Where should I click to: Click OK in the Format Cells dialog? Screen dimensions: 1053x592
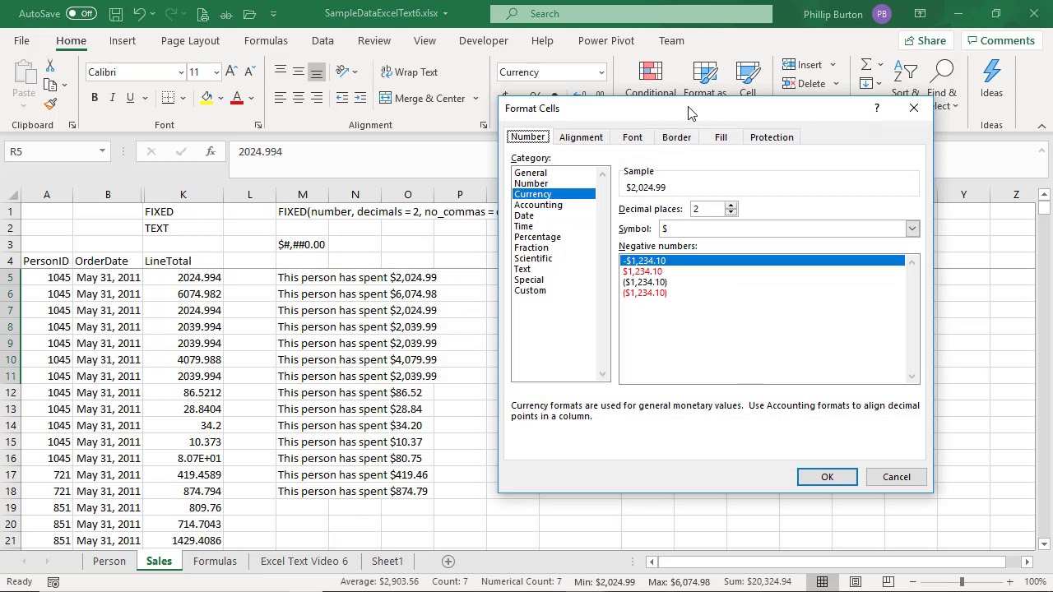827,477
